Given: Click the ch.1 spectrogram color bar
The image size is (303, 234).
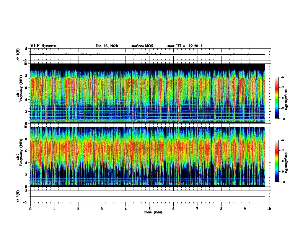Looking at the screenshot, I should tap(277, 98).
